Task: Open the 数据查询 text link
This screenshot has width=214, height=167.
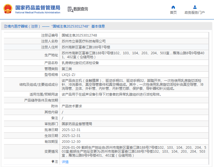Action: click(x=80, y=9)
